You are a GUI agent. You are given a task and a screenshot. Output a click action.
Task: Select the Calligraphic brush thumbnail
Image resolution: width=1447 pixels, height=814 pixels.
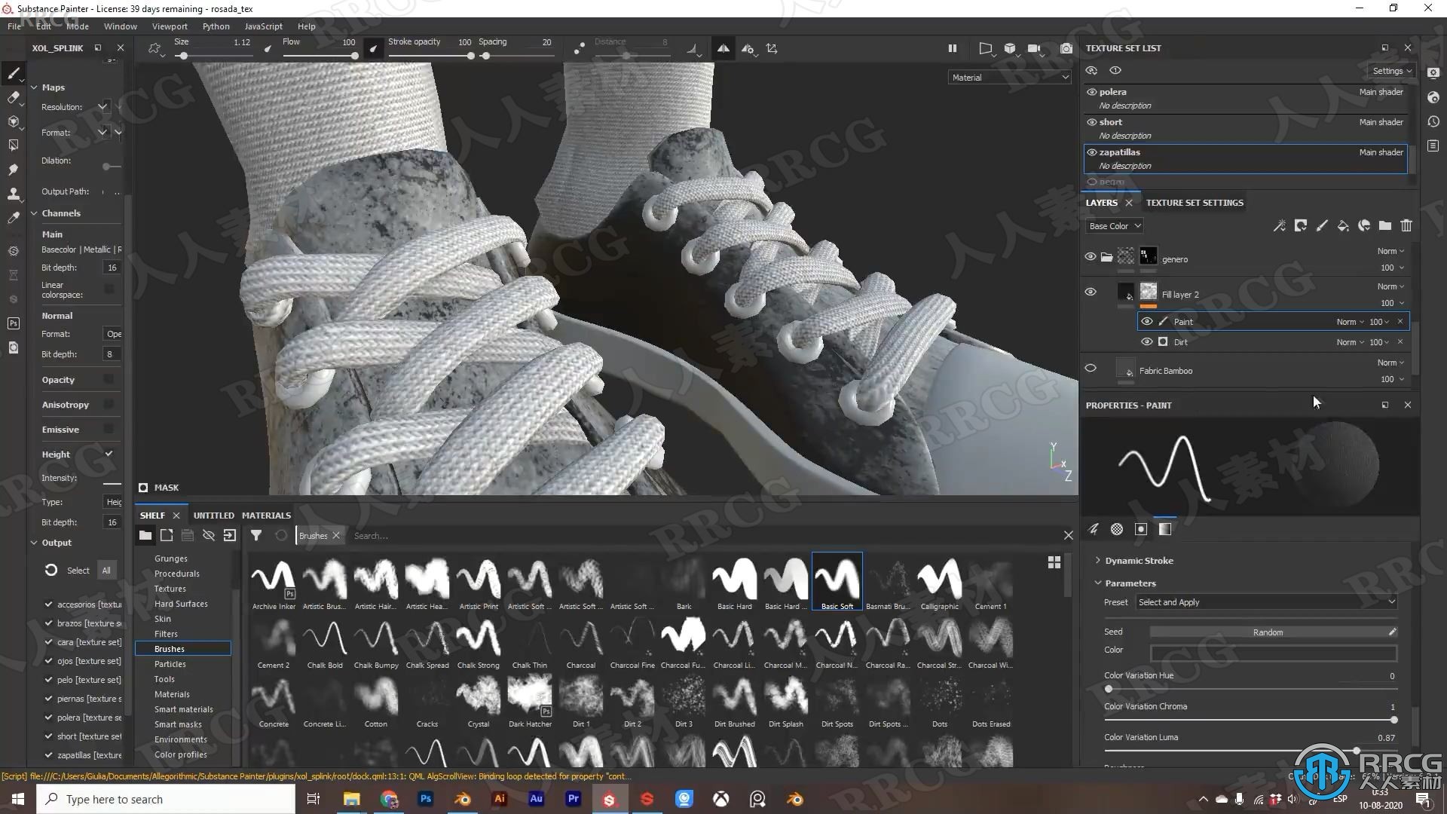pos(939,583)
